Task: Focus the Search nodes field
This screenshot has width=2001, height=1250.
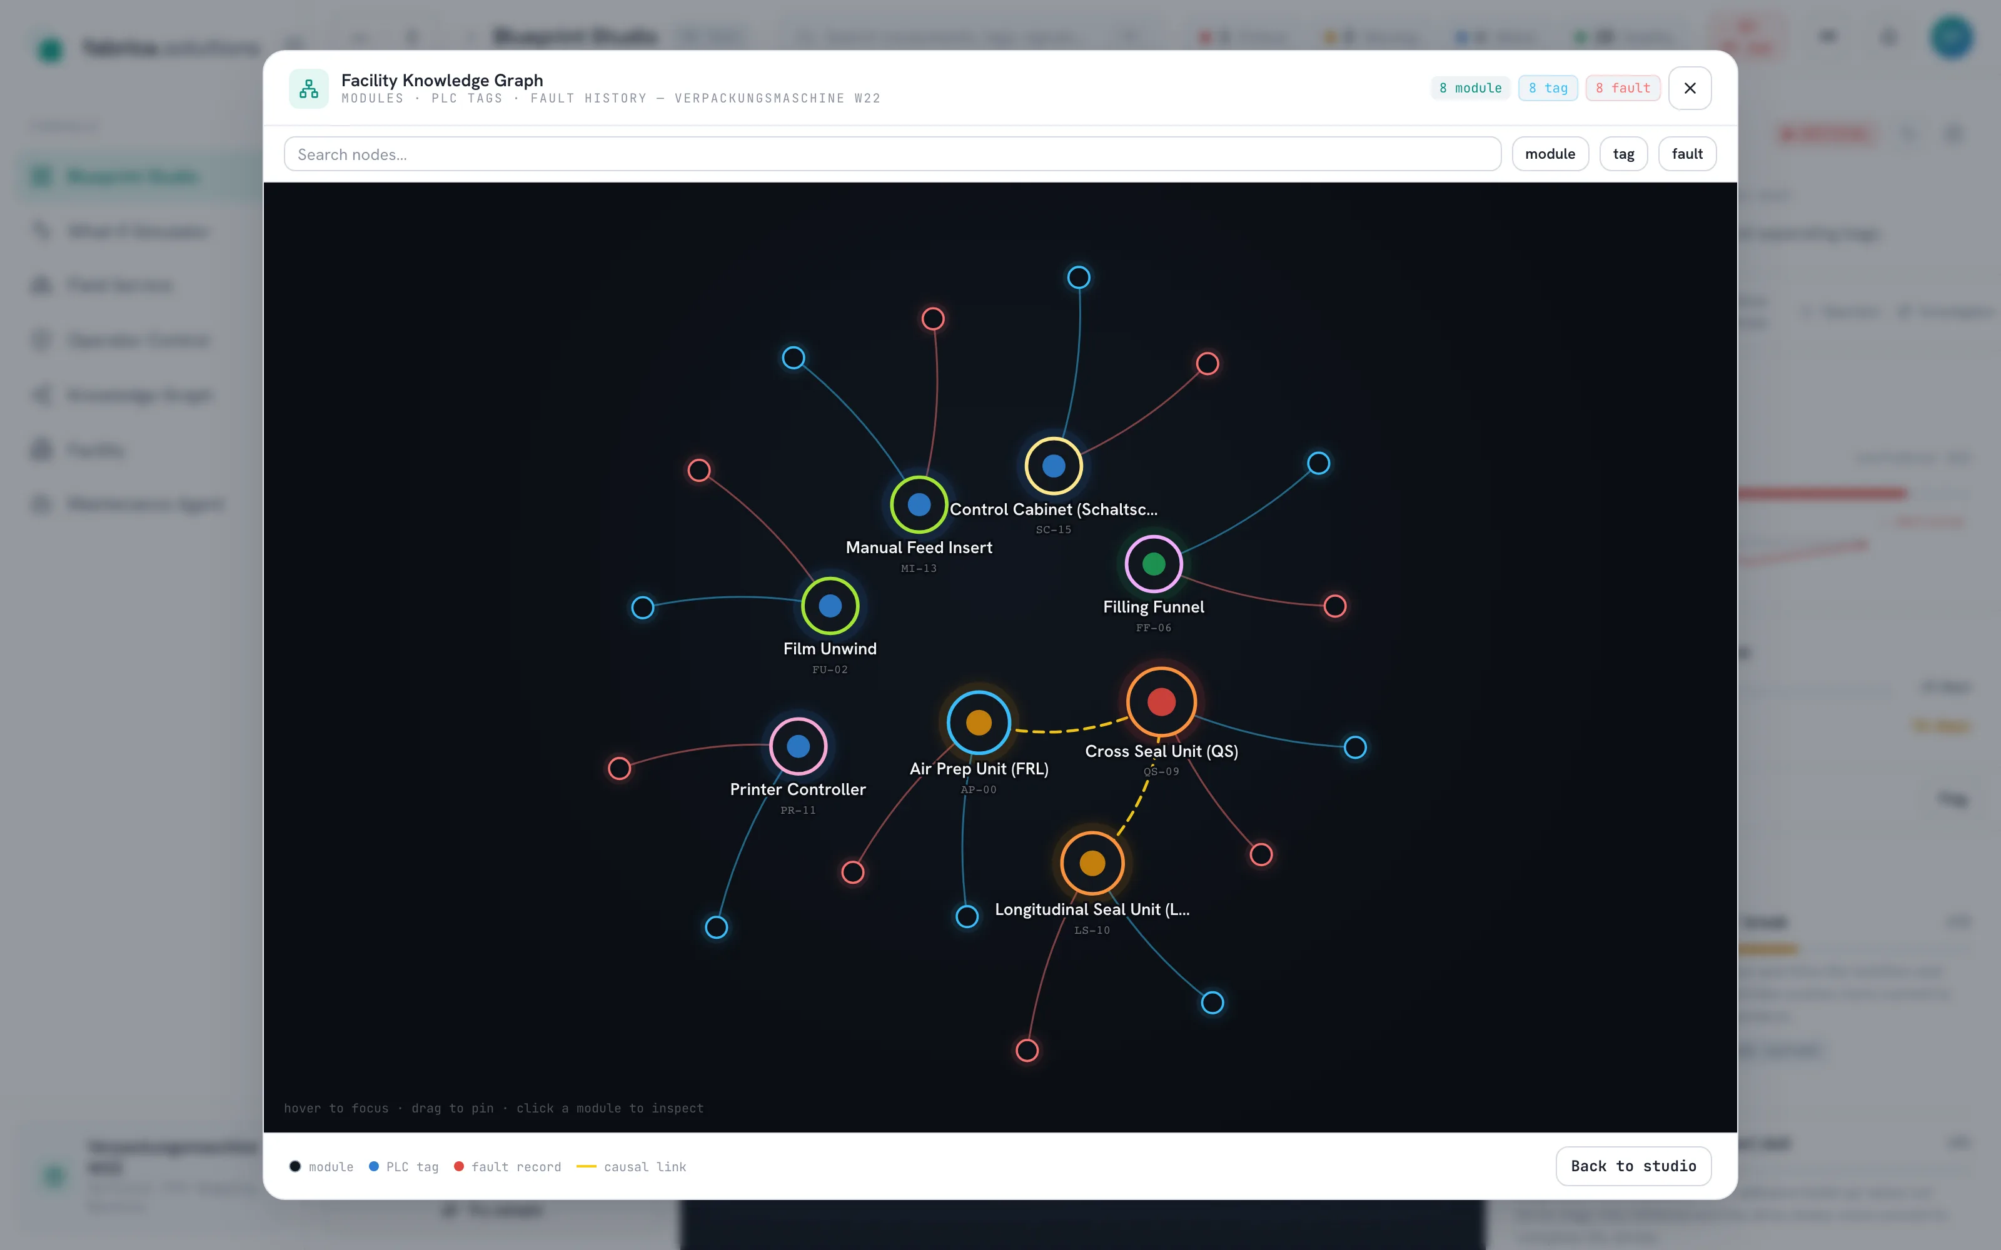Action: click(x=892, y=154)
